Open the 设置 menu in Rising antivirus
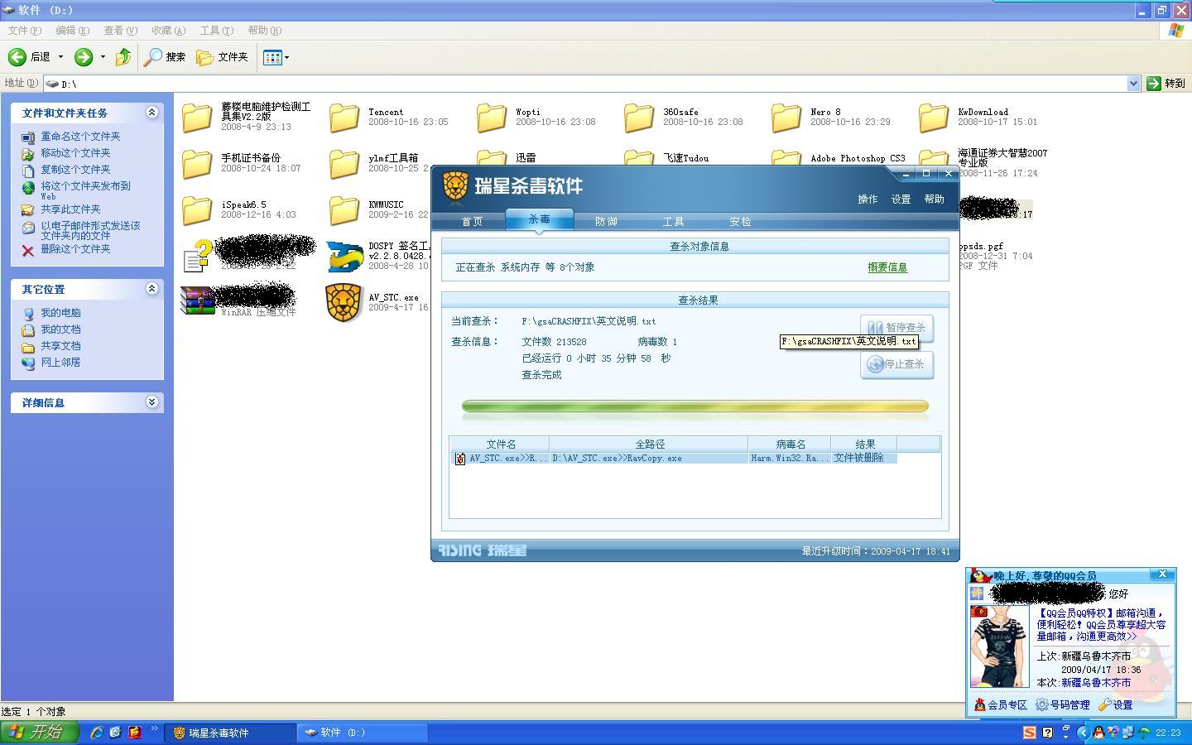This screenshot has width=1192, height=745. point(901,199)
